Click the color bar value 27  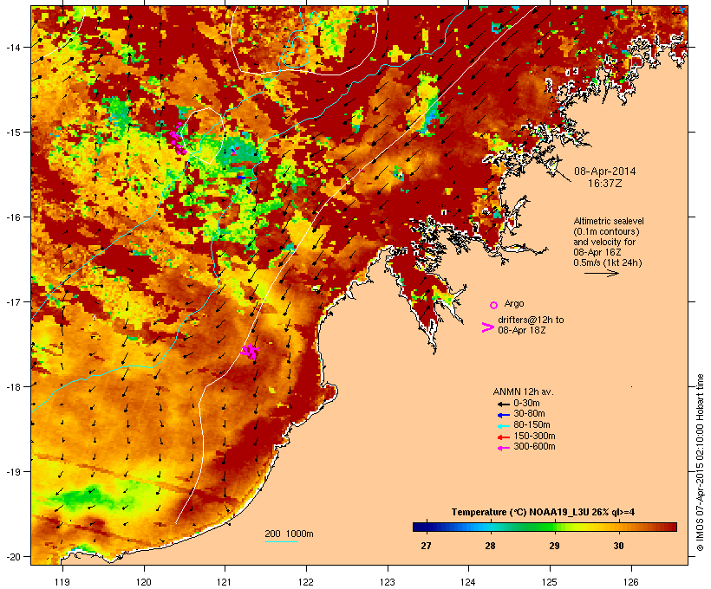click(426, 546)
